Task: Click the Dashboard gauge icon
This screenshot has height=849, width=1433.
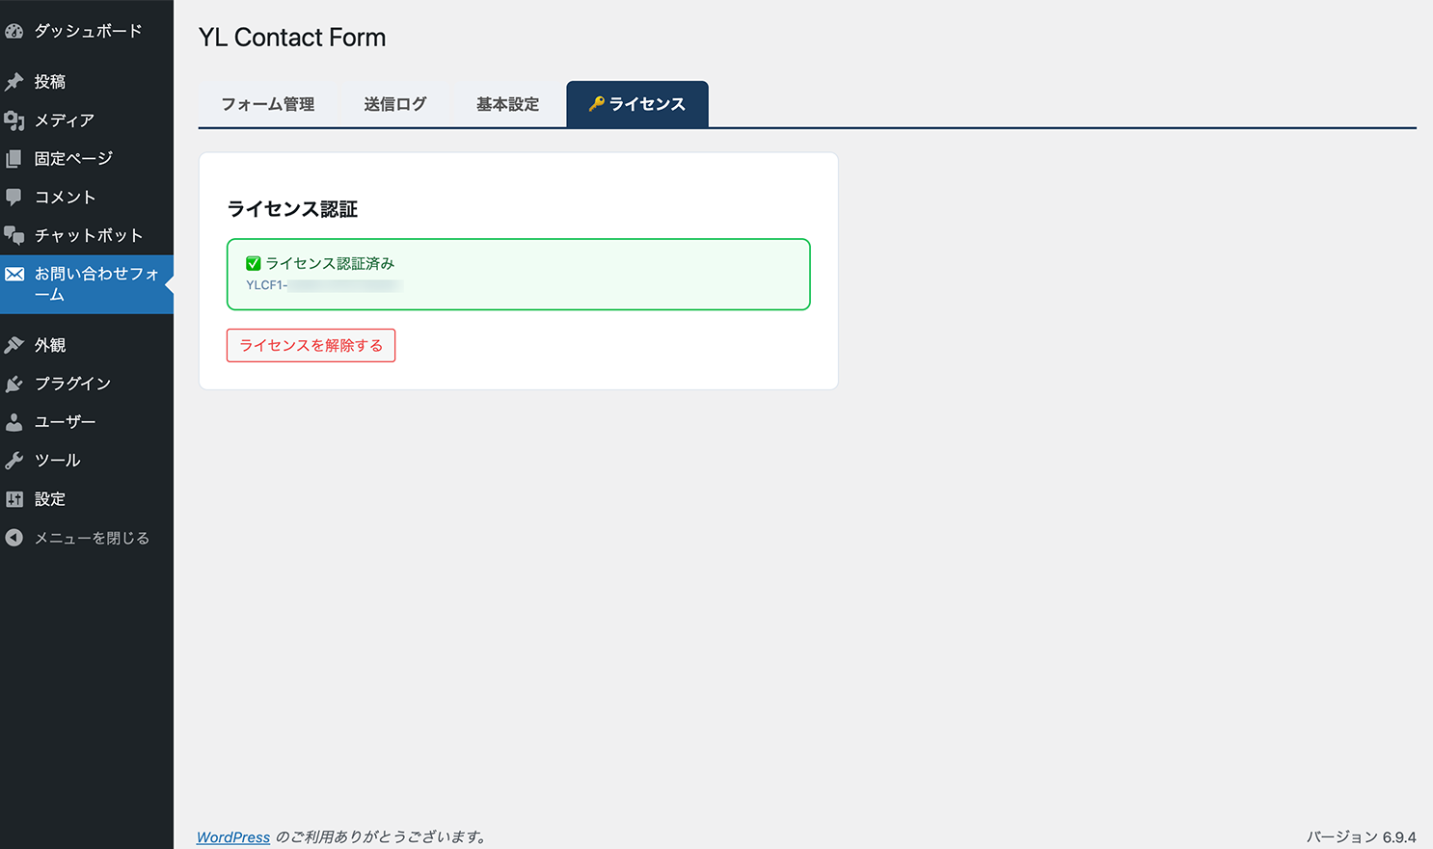Action: [14, 31]
